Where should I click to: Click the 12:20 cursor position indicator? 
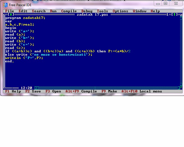(x=26, y=88)
